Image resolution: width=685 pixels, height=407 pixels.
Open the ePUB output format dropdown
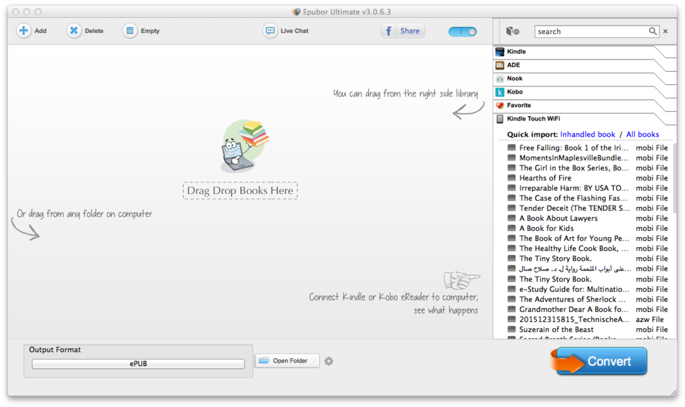click(138, 363)
